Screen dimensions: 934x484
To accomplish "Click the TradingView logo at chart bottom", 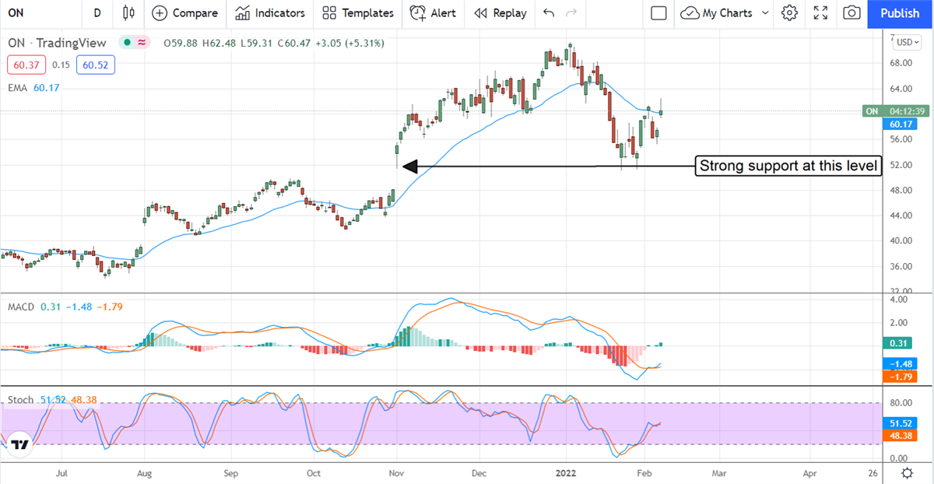I will [20, 444].
